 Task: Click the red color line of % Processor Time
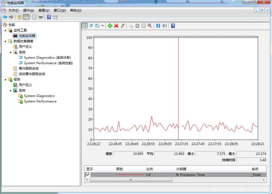(129, 175)
